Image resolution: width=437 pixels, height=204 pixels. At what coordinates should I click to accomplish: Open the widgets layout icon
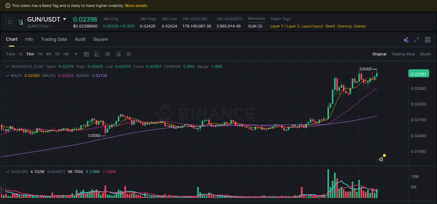tap(427, 40)
